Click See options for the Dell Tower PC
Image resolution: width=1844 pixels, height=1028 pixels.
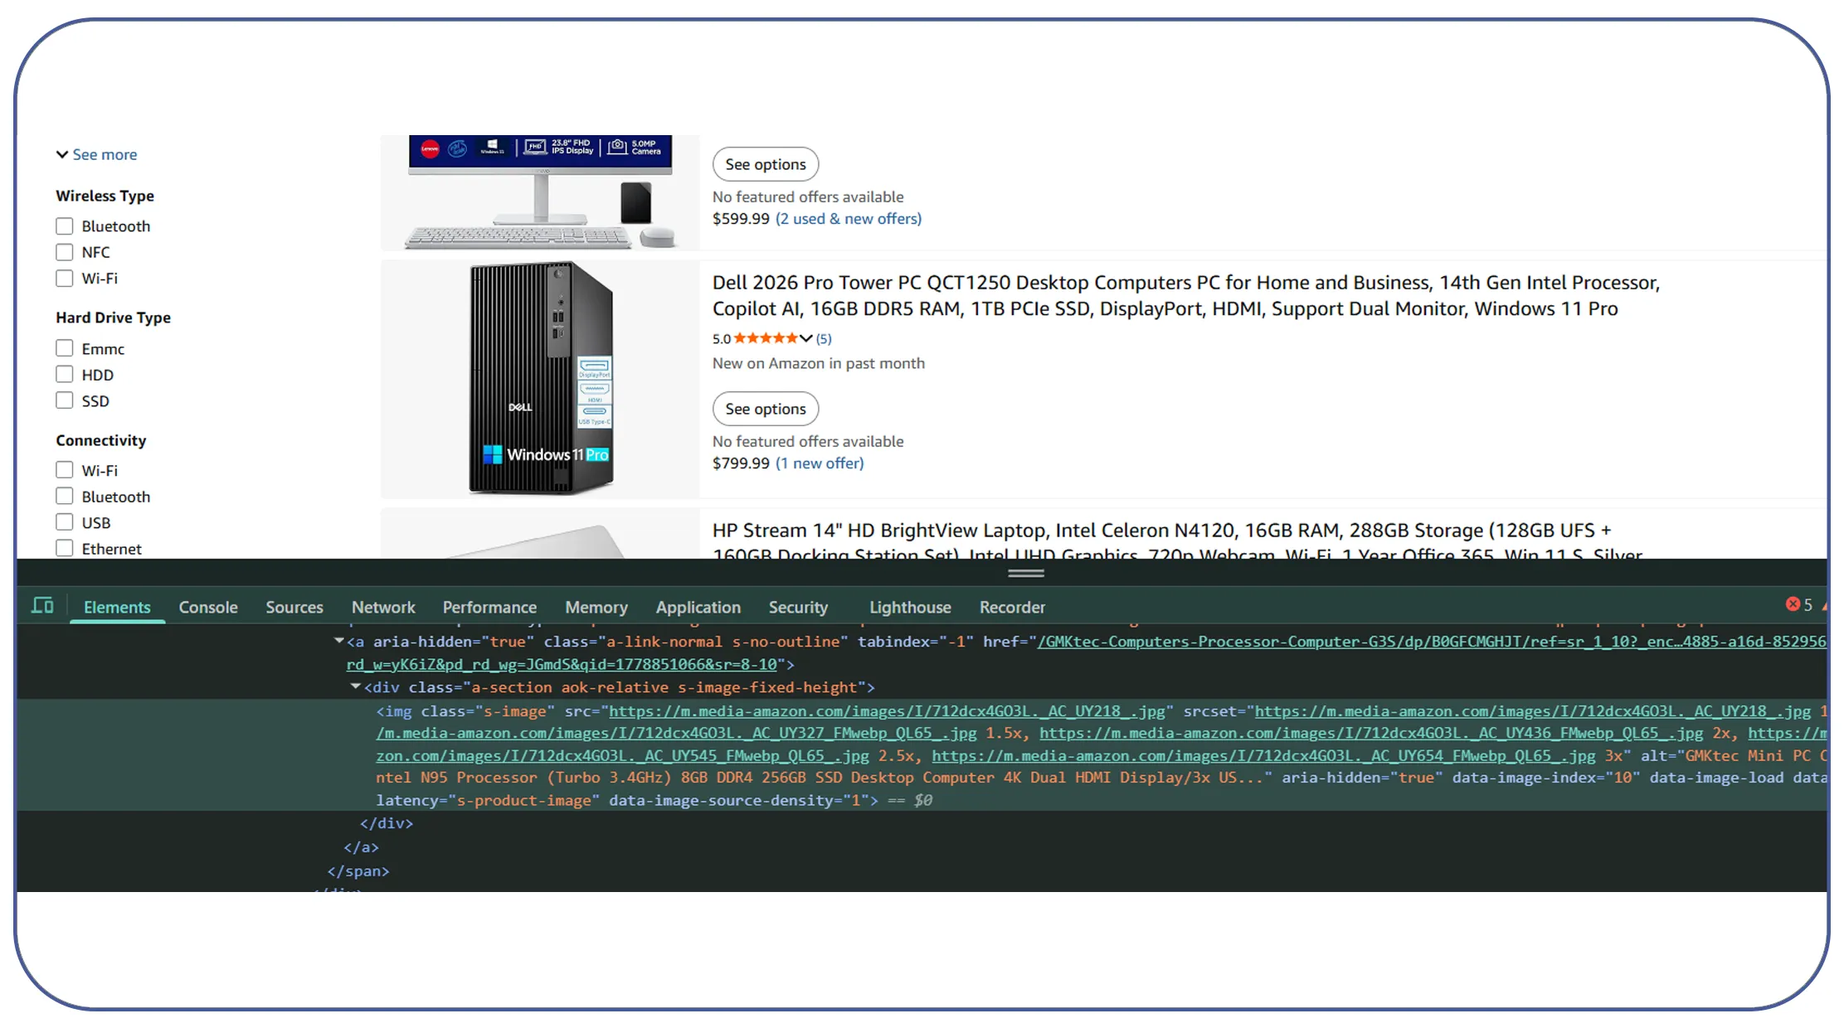click(766, 409)
